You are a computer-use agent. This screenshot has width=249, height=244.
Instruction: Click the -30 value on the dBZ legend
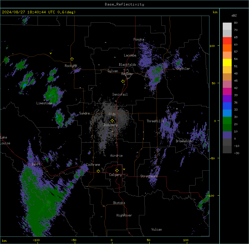[x=237, y=153]
